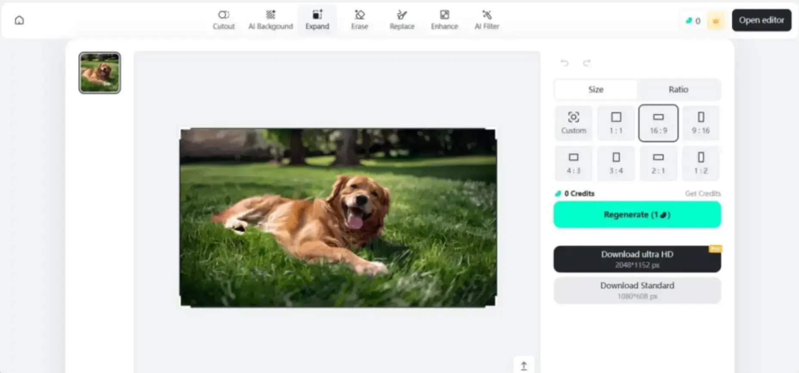
Task: Select the Cutout tool
Action: (x=224, y=20)
